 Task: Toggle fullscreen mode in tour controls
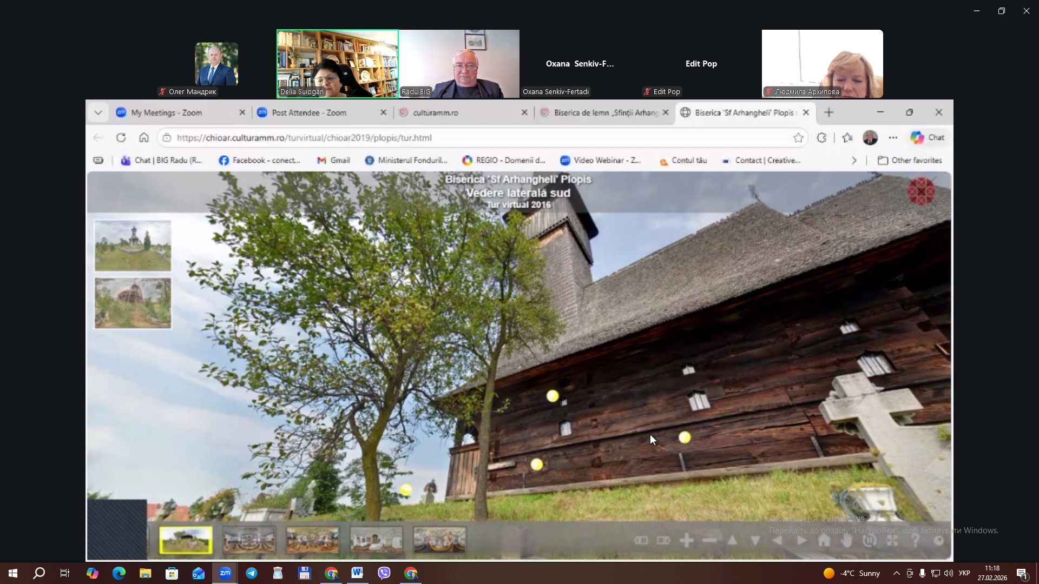(x=892, y=540)
